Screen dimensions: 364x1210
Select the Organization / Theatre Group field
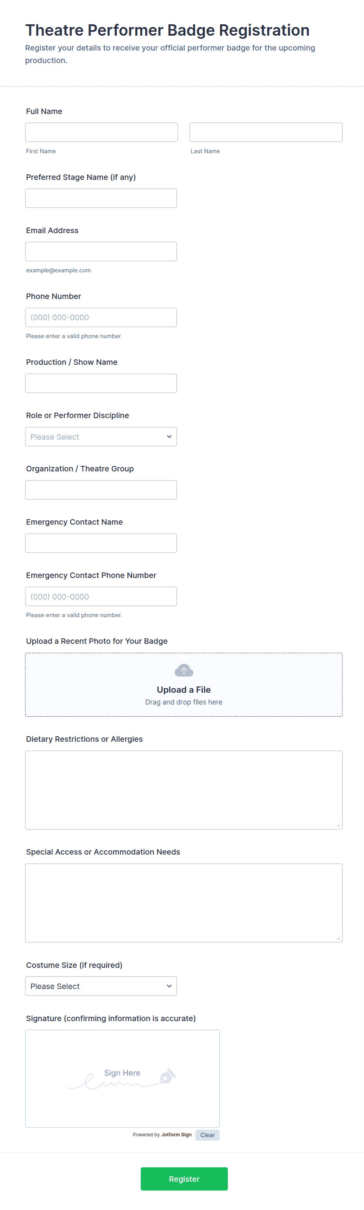point(101,490)
